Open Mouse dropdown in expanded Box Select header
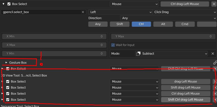Image resolution: width=217 pixels, height=107 pixels. [x=134, y=4]
